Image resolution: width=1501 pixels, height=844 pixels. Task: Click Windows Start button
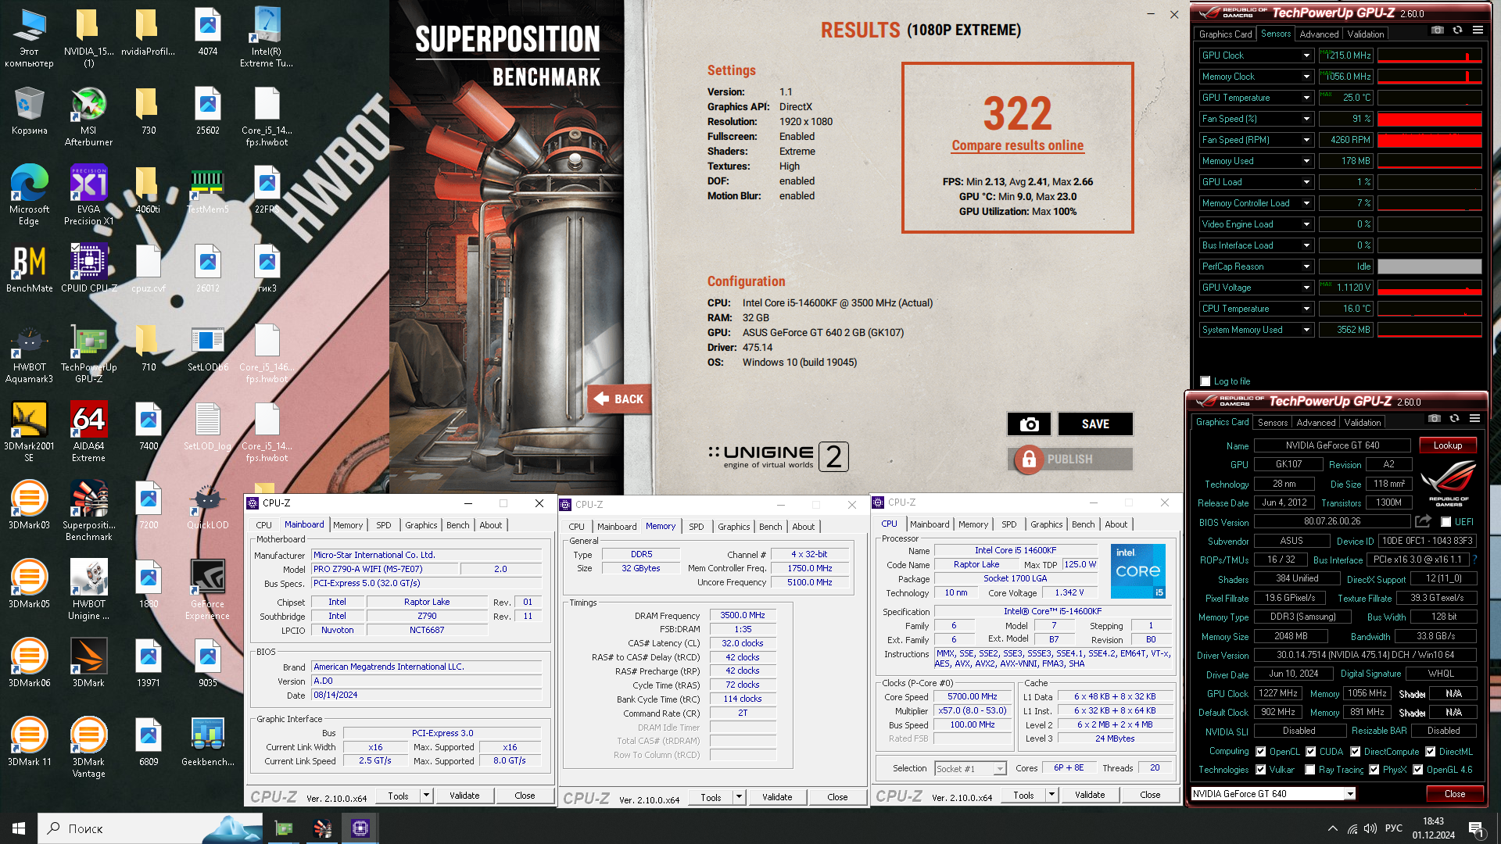19,828
